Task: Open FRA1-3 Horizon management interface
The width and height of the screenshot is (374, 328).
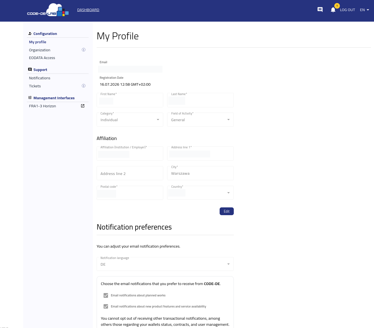Action: [x=42, y=106]
